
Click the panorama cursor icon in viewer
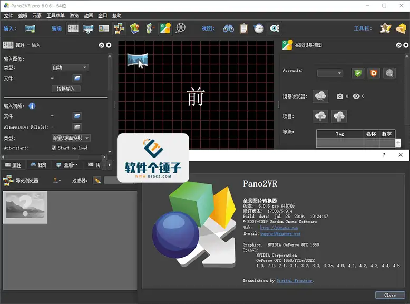pos(138,61)
